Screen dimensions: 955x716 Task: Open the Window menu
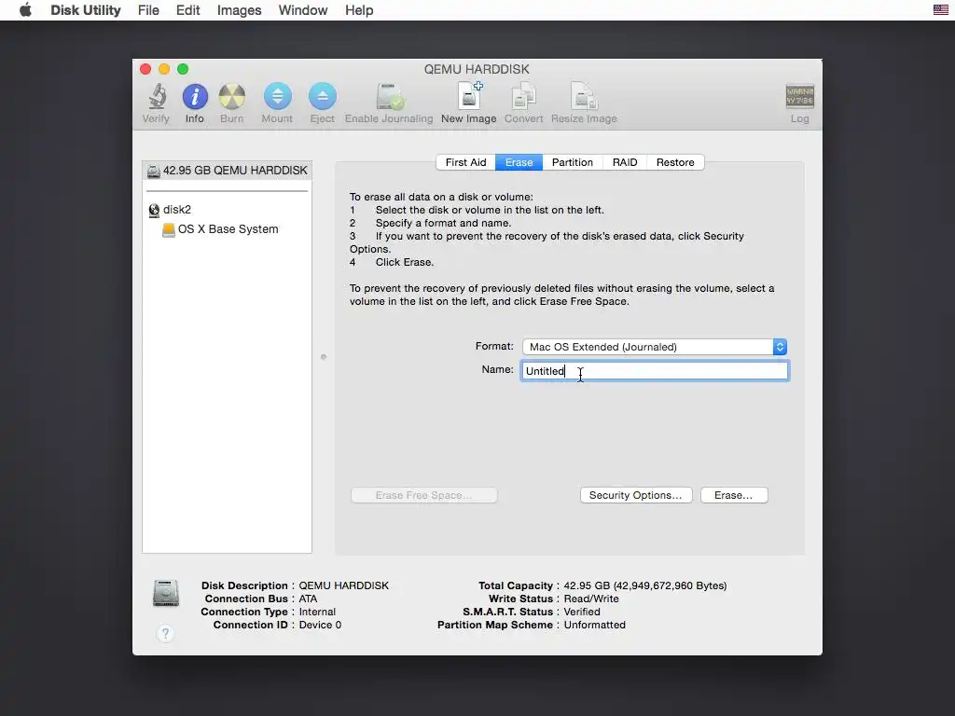(303, 10)
